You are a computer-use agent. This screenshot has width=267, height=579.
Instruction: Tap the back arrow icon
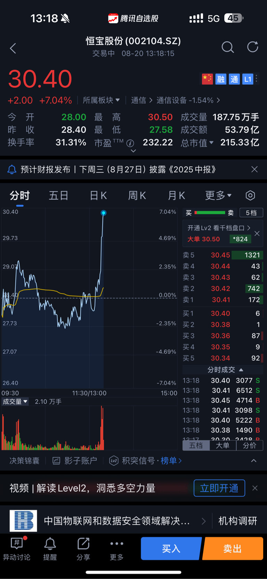13,48
